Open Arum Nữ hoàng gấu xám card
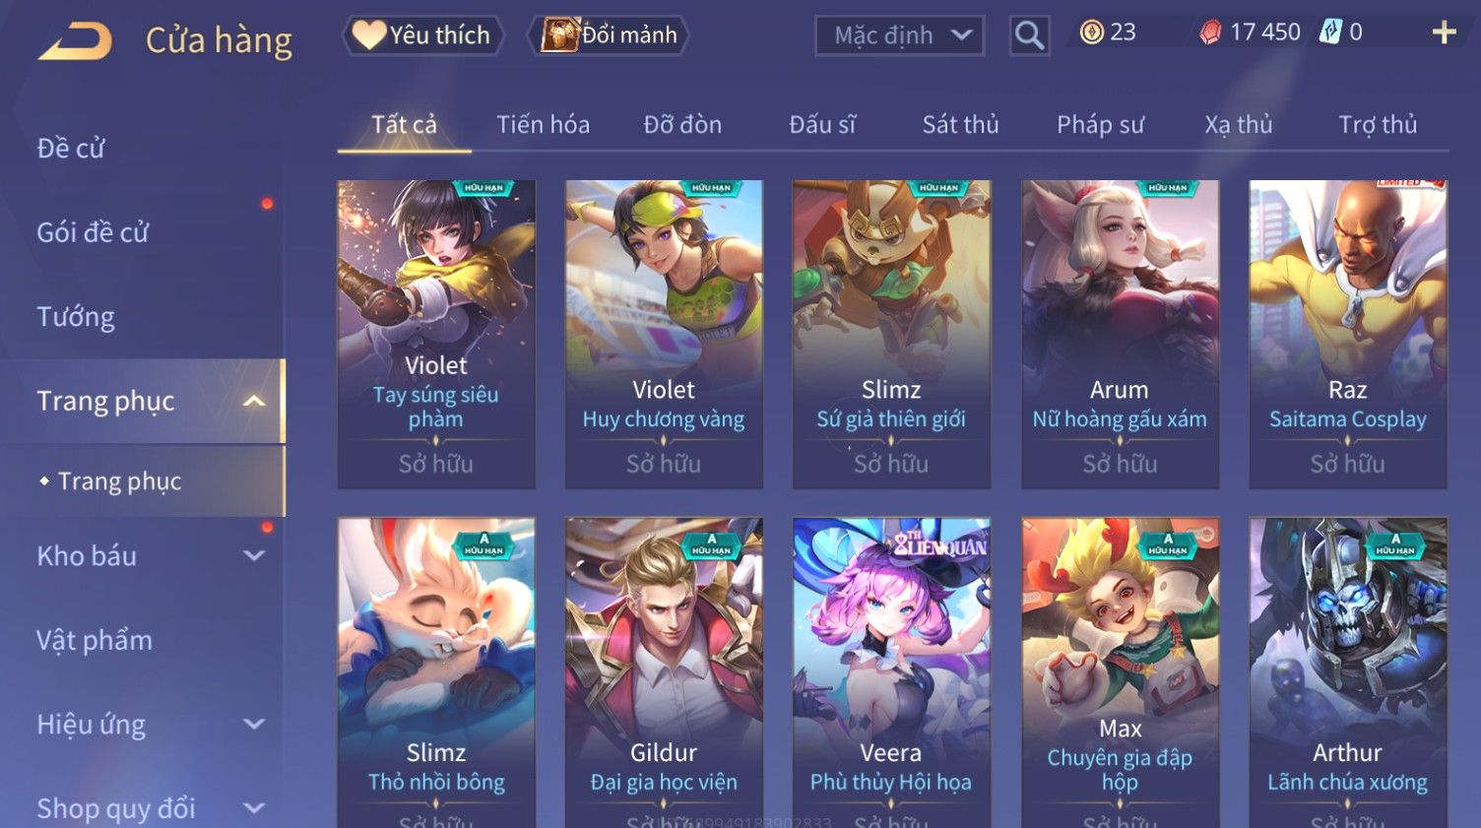The image size is (1481, 828). [x=1120, y=334]
